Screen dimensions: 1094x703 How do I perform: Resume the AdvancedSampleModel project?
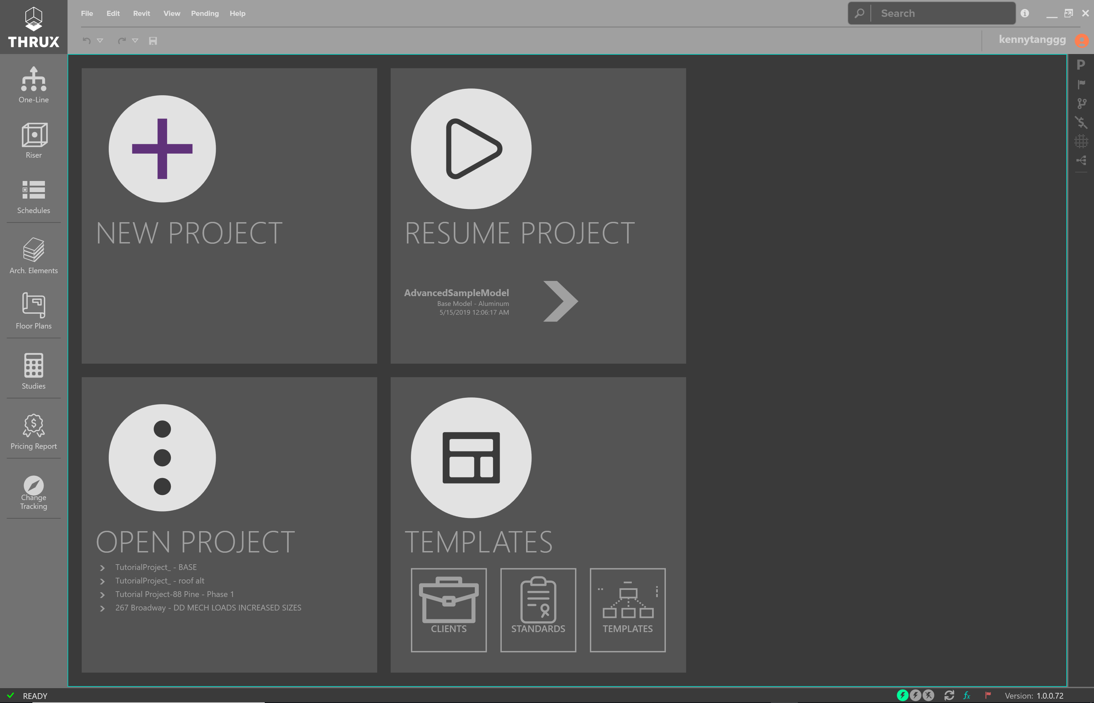coord(561,301)
